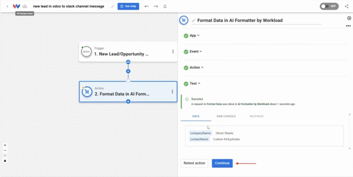The image size is (353, 177).
Task: Click the Get Help button
Action: coord(128,6)
